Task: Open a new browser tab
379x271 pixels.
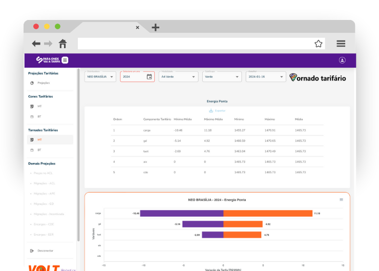Action: coord(156,27)
